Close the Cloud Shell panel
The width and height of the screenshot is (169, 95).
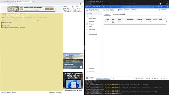coord(167,78)
